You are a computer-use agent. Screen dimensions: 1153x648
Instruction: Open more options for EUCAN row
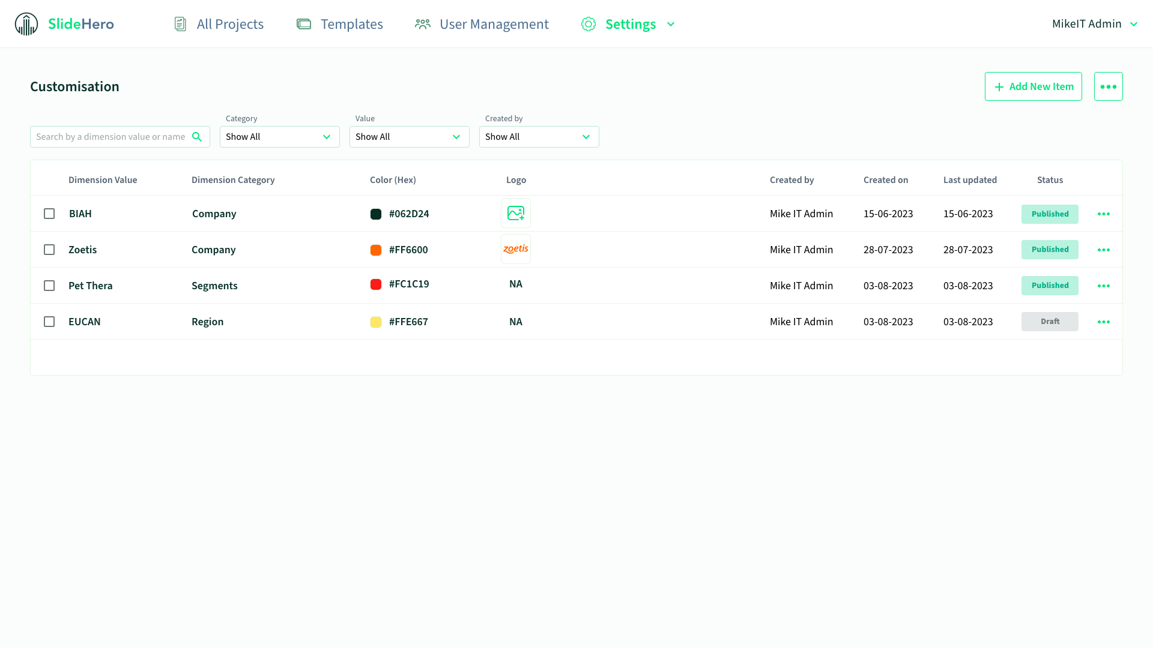1103,322
